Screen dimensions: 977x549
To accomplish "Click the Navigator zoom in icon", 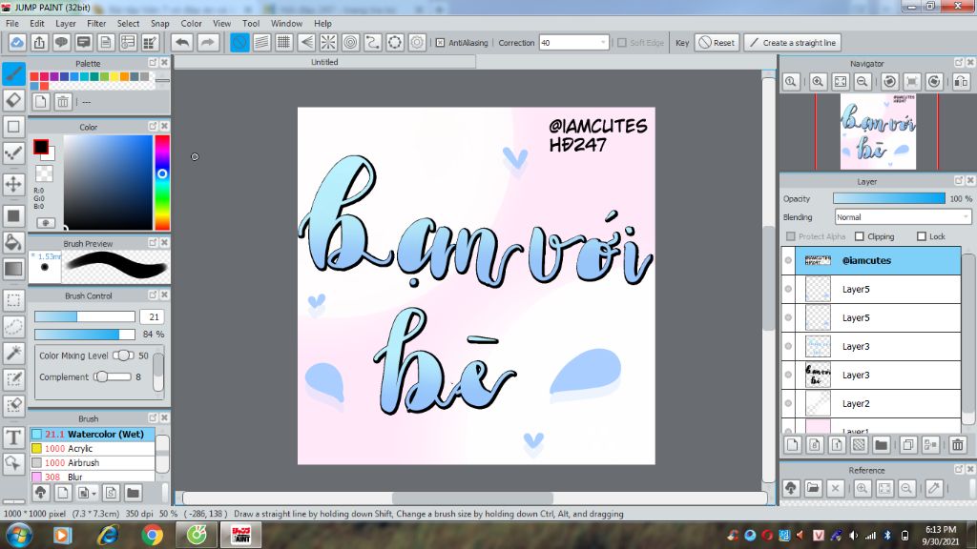I will click(x=818, y=82).
